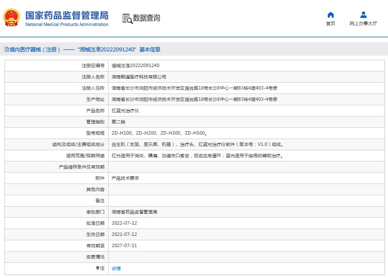
Task: Click the 生产地址 address value
Action: (194, 99)
